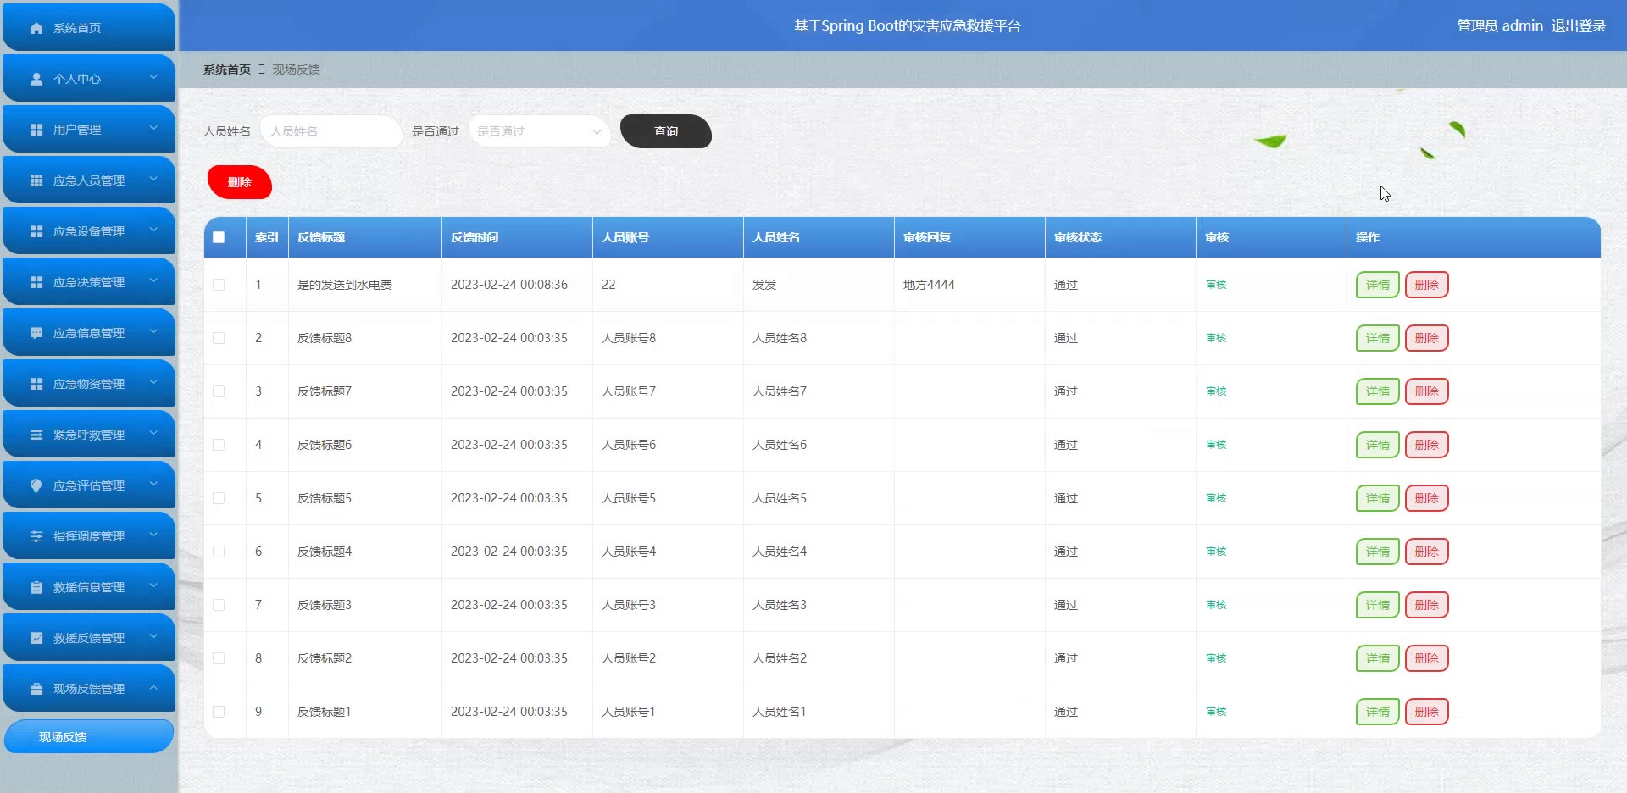Expand 应急信息管理 menu chevron
1627x793 pixels.
(x=153, y=331)
